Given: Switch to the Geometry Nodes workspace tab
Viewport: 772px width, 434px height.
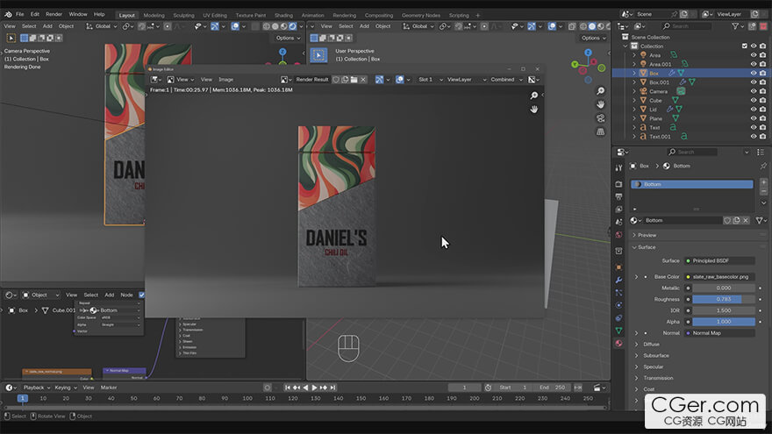Looking at the screenshot, I should [x=420, y=15].
